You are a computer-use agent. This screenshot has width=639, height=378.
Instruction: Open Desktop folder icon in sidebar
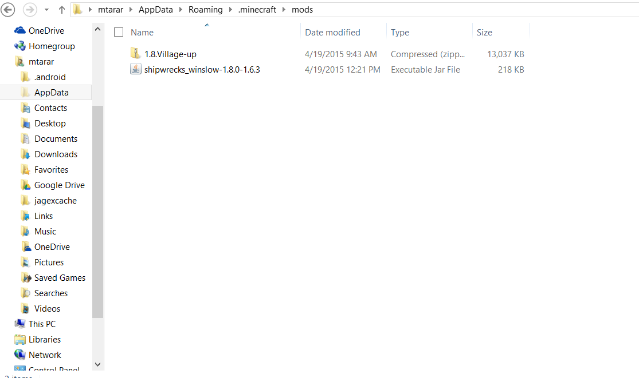tap(25, 124)
